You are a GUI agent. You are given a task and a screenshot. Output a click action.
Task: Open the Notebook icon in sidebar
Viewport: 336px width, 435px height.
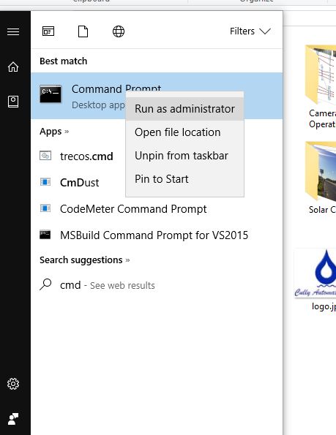pyautogui.click(x=13, y=102)
